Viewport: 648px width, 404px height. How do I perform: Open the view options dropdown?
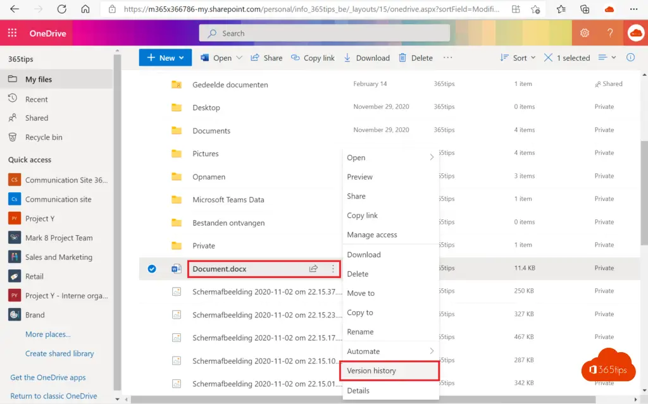[x=607, y=58]
